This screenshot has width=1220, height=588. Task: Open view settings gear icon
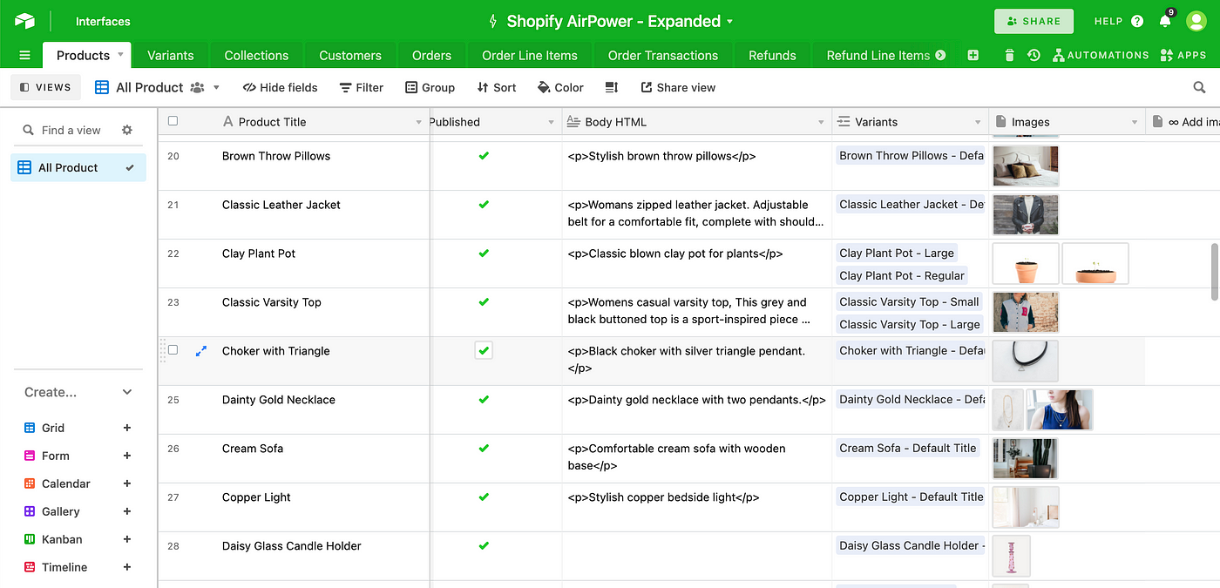127,130
